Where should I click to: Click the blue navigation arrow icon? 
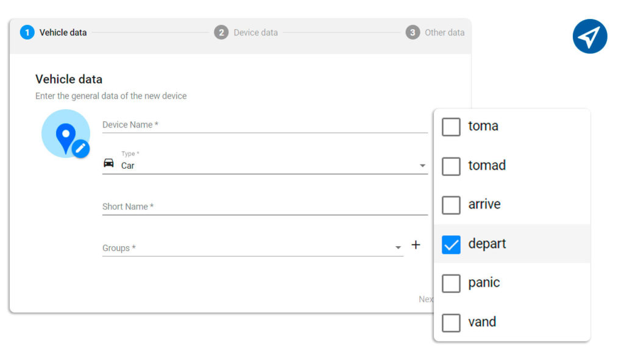pyautogui.click(x=590, y=36)
